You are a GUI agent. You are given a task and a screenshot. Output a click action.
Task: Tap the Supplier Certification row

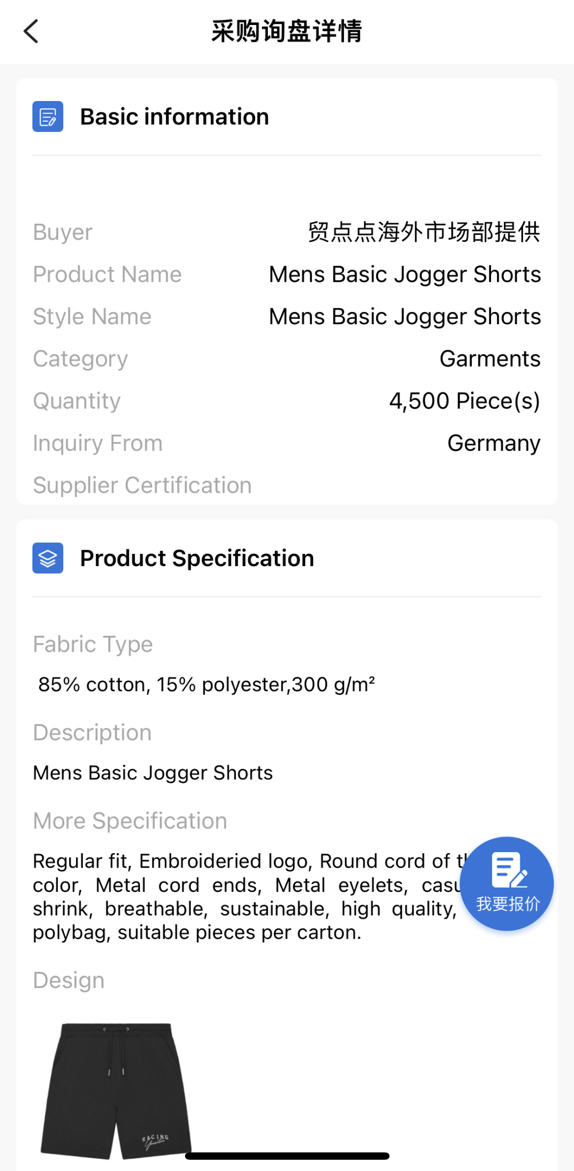click(x=142, y=485)
